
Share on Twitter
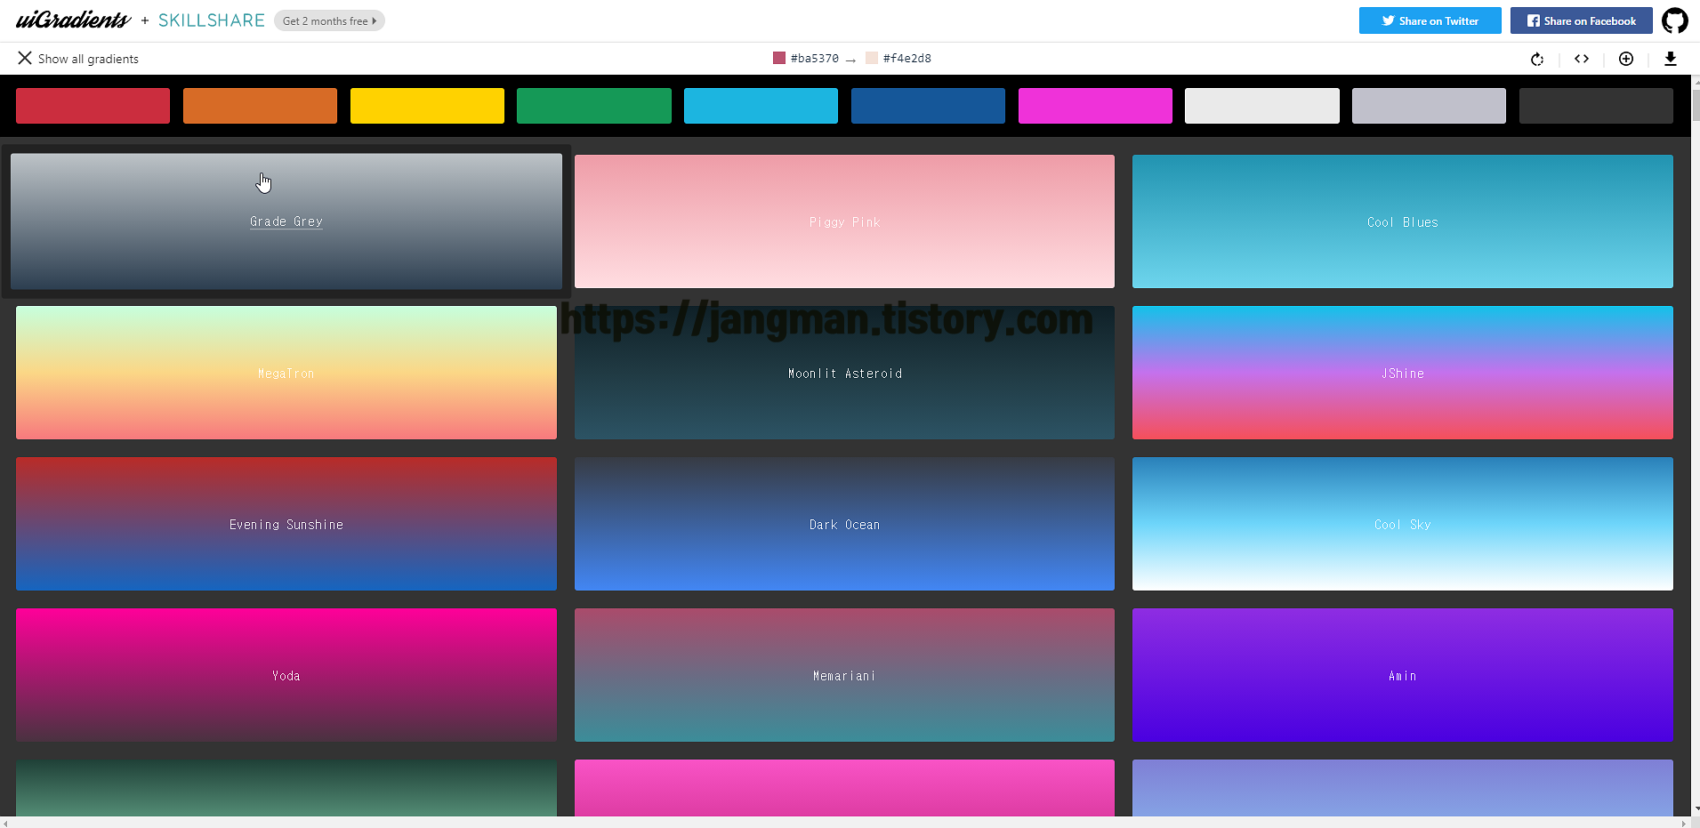(x=1430, y=20)
